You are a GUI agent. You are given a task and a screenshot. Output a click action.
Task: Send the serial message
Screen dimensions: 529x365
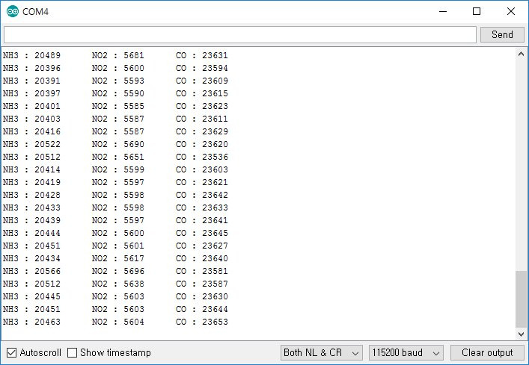click(x=502, y=34)
